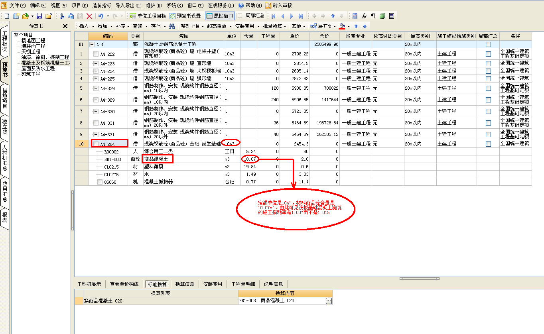Viewport: 544px width, 334px height.
Task: Click the Copy icon
Action: [x=71, y=16]
